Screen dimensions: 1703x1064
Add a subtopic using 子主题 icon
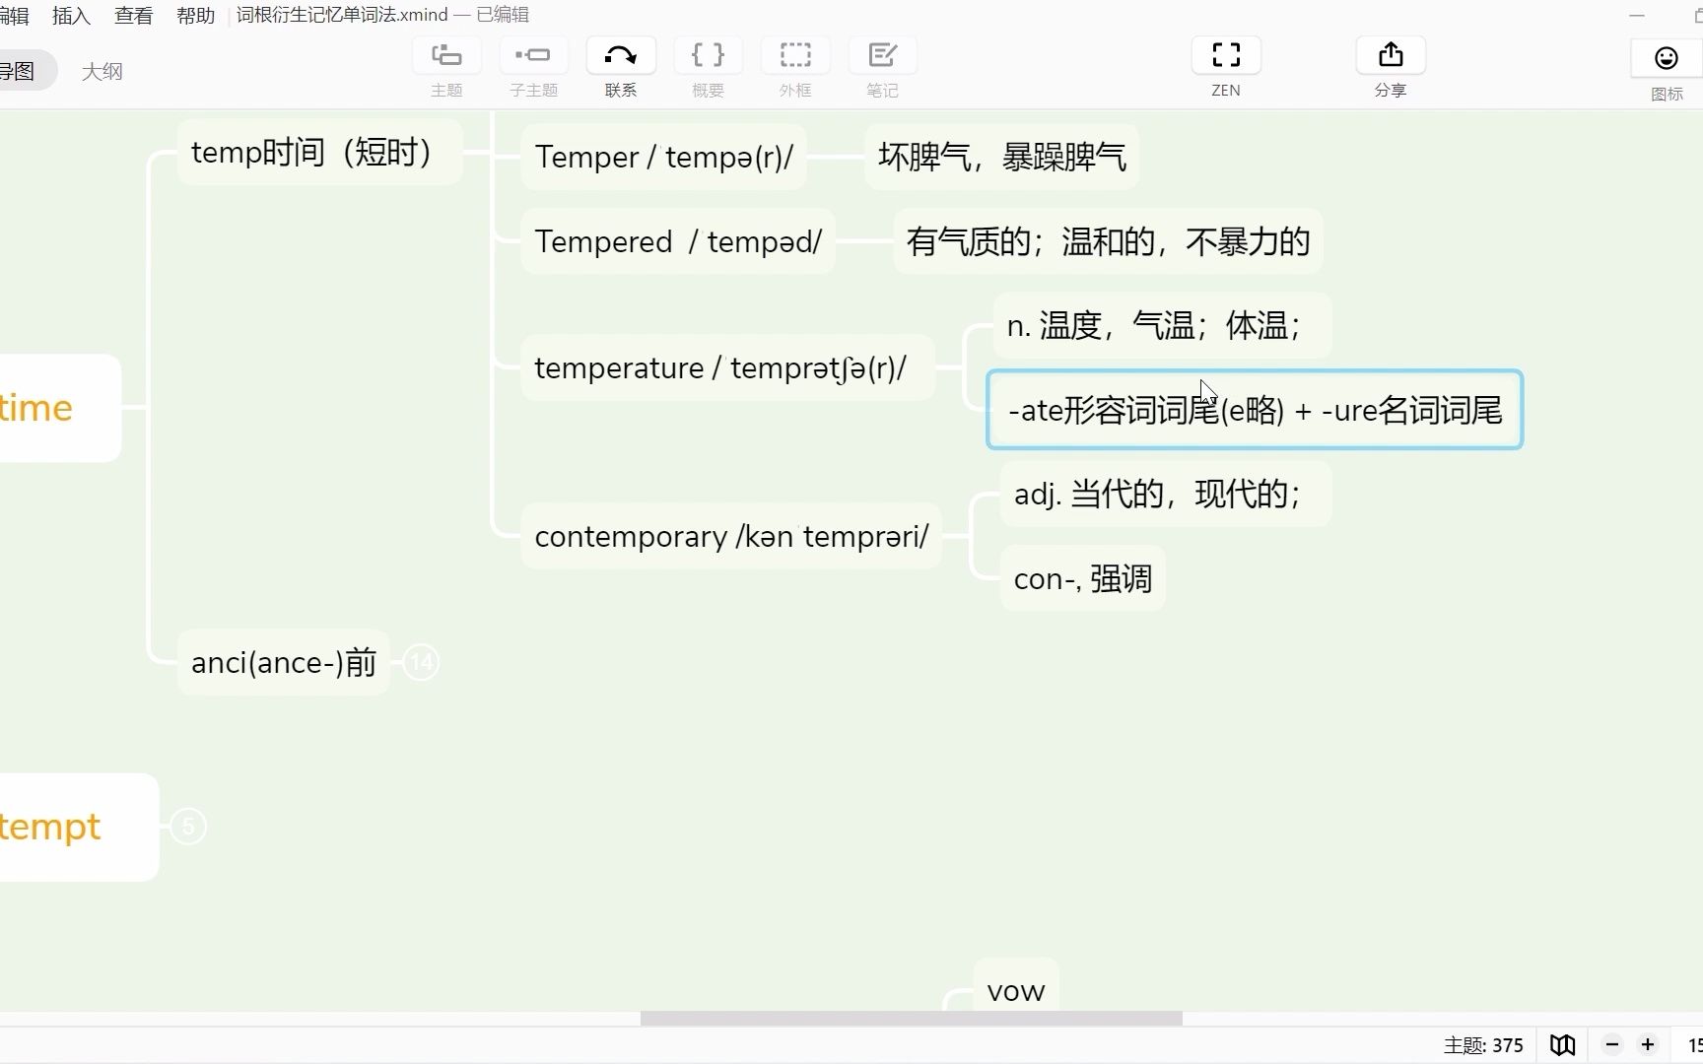coord(533,55)
